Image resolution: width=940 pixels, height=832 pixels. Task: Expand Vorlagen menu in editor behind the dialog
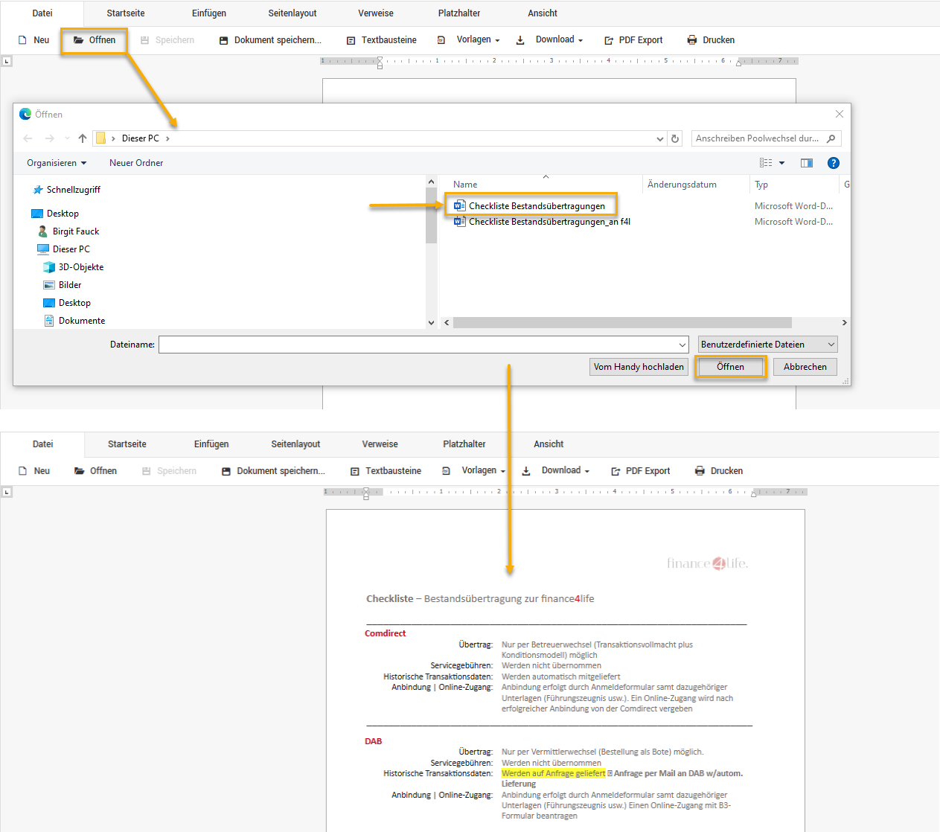468,40
